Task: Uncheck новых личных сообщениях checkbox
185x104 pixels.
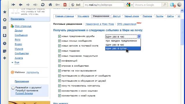Action: pyautogui.click(x=60, y=41)
